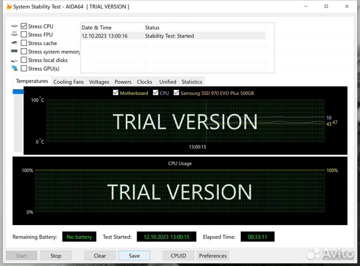Open the Preferences dialog

coord(213,256)
